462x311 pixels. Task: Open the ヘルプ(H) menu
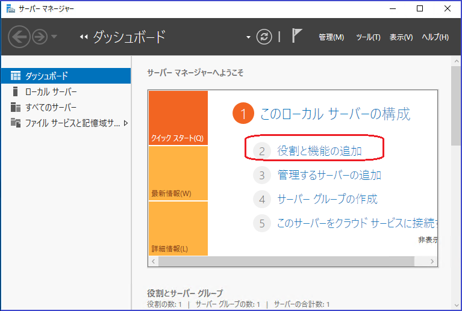(435, 37)
